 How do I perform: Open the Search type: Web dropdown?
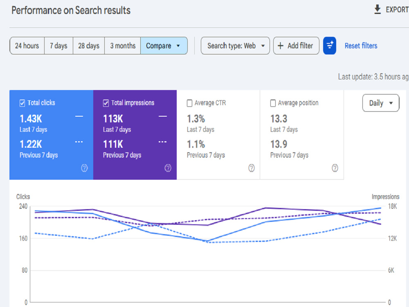coord(235,46)
